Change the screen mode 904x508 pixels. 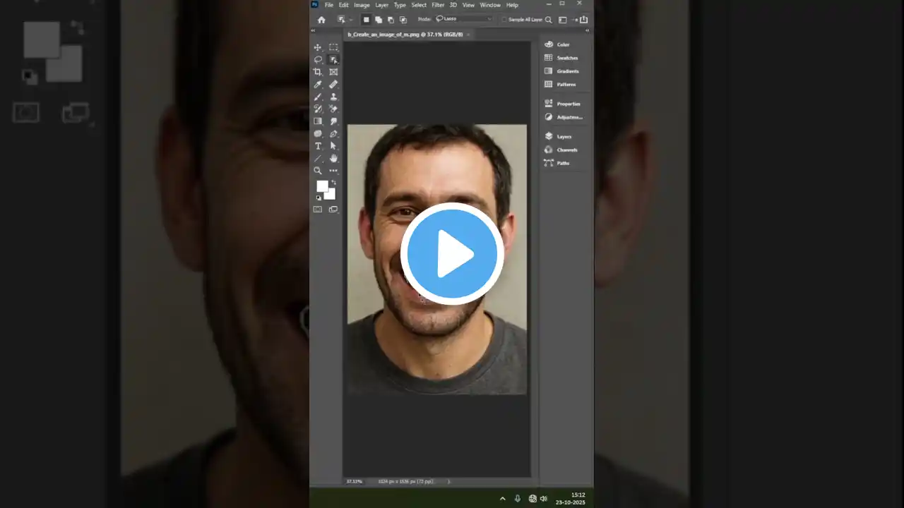pyautogui.click(x=333, y=210)
